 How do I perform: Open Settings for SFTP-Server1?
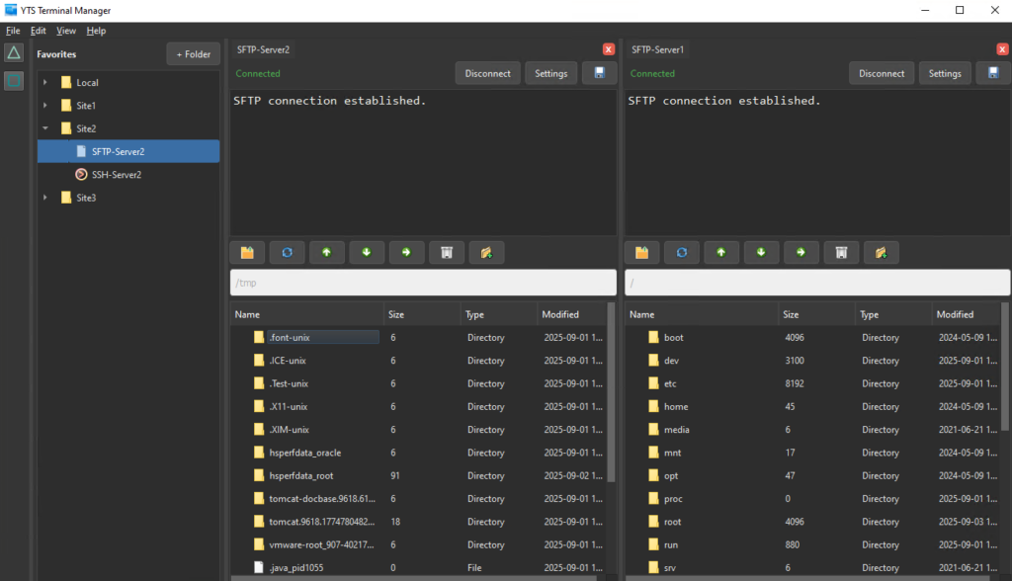click(945, 73)
